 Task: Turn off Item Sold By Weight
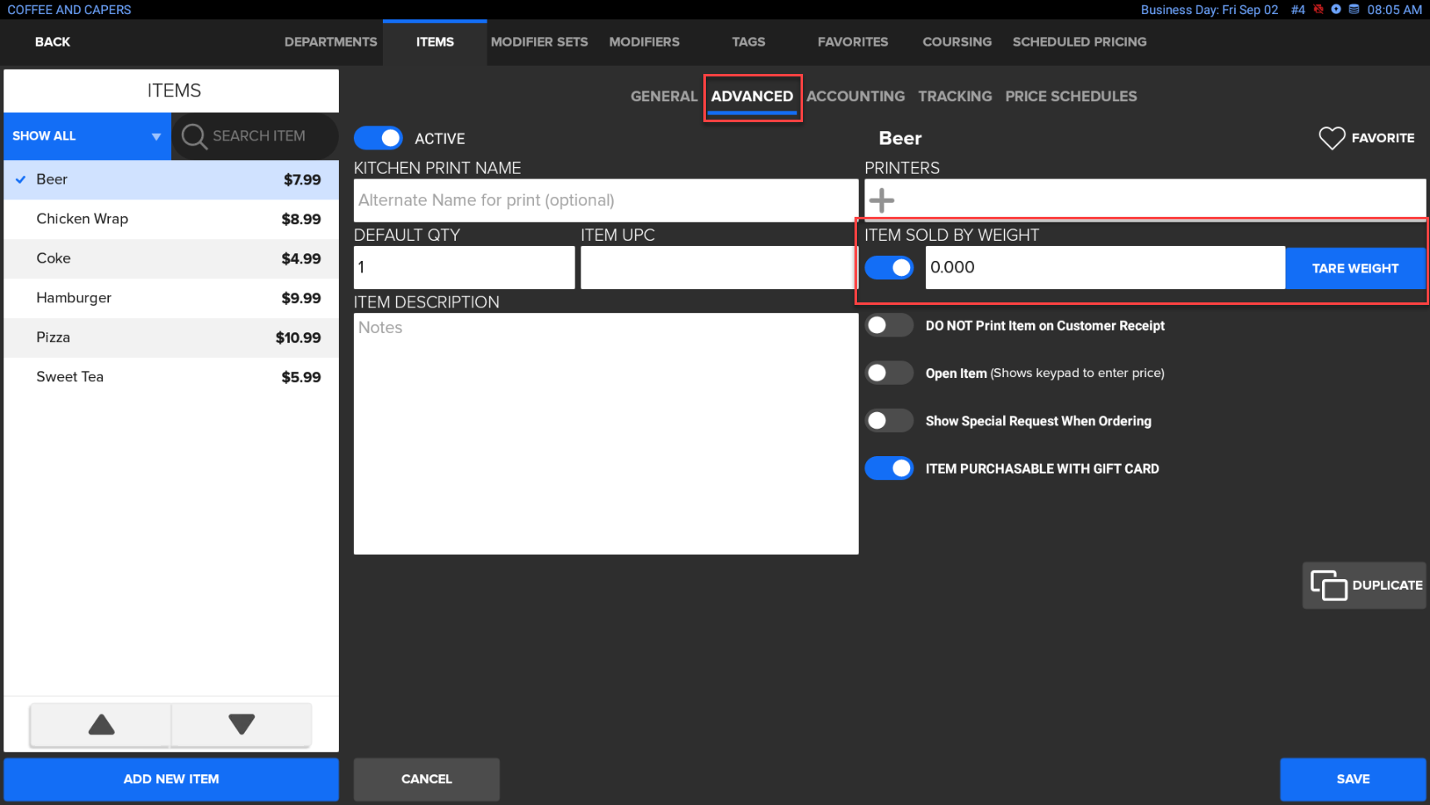point(889,268)
